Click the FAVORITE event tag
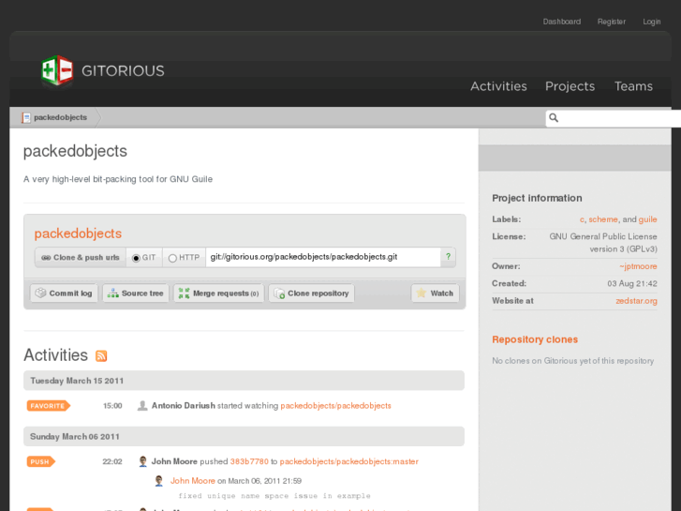This screenshot has height=511, width=681. point(48,406)
